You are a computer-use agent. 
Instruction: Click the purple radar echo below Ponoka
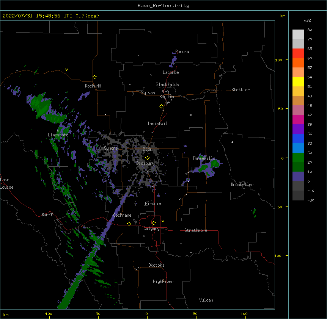pos(173,60)
